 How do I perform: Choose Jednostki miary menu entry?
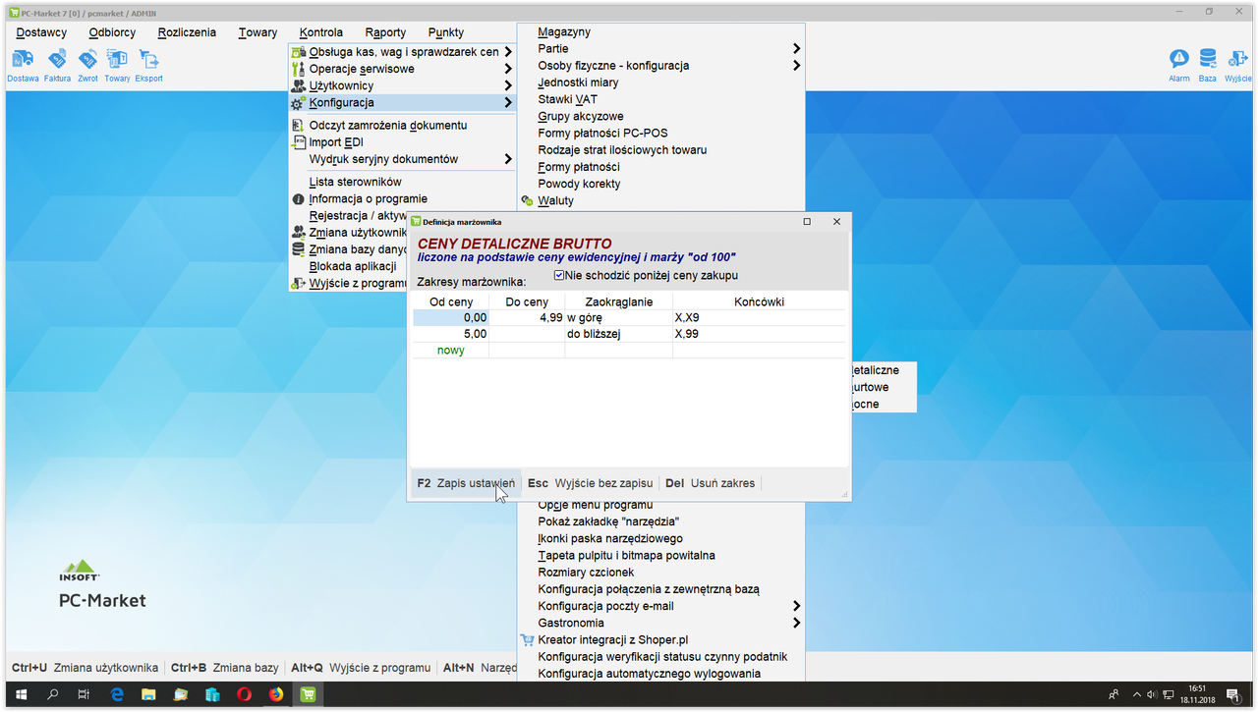pos(660,82)
